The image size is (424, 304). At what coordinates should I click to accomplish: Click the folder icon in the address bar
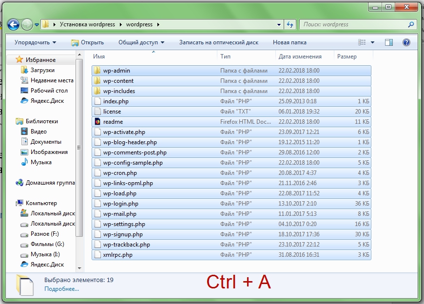(46, 24)
